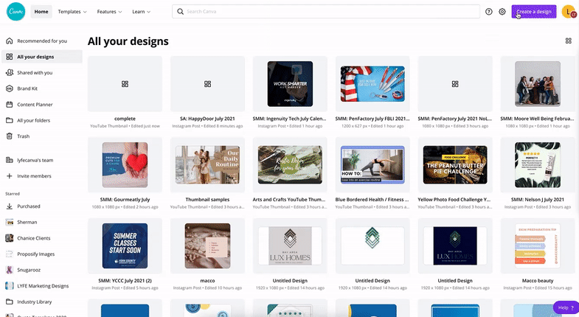Open Thumbnail samples design
The height and width of the screenshot is (317, 579).
point(207,164)
